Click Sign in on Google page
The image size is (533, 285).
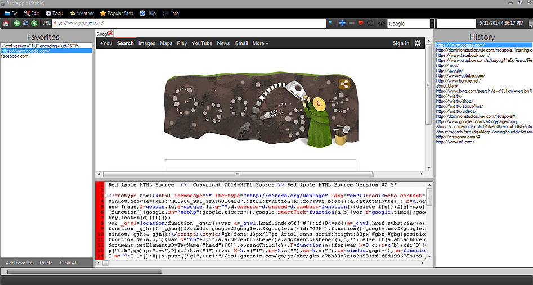[x=401, y=43]
